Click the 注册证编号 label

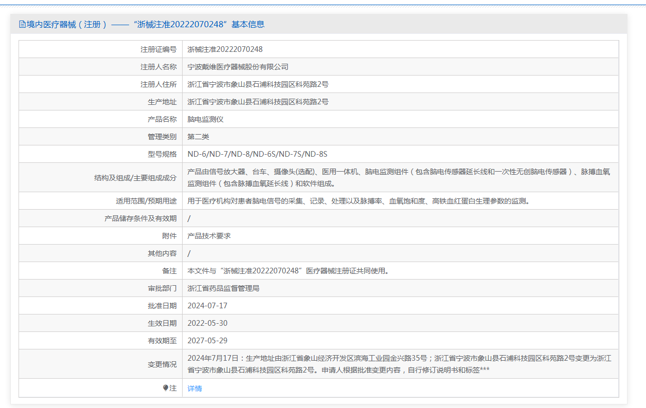158,49
